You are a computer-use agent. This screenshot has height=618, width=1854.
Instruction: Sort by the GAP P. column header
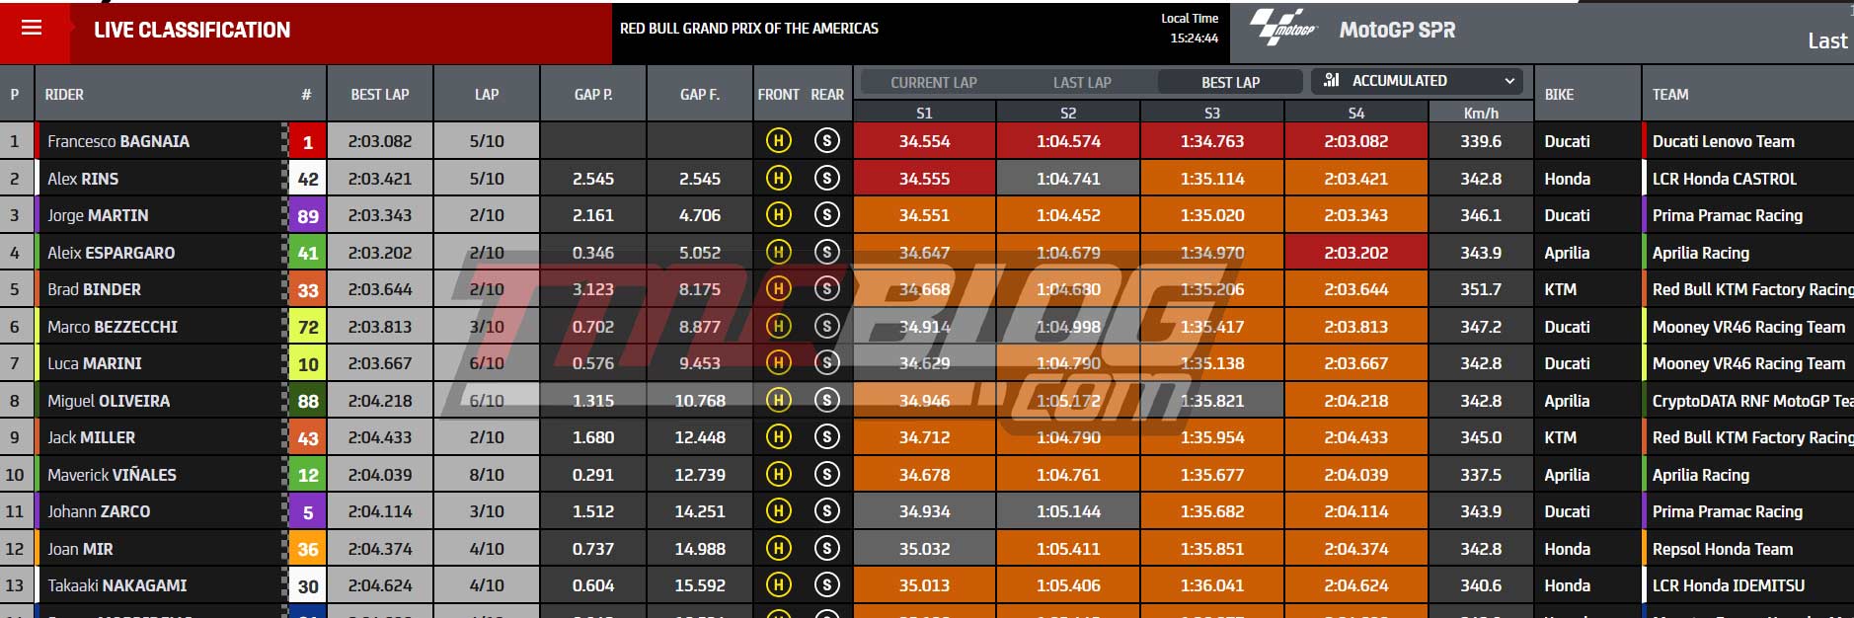tap(593, 94)
